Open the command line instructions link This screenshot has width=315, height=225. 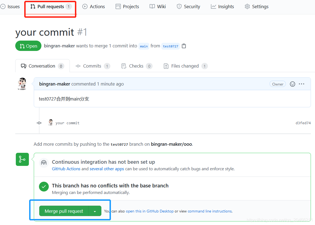[210, 211]
